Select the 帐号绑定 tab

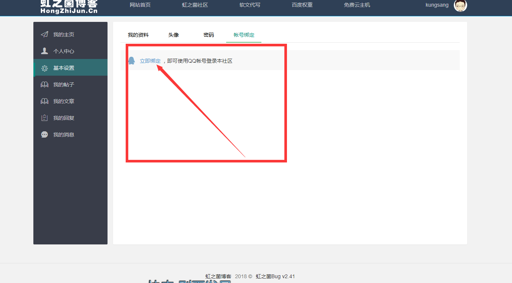pos(244,35)
